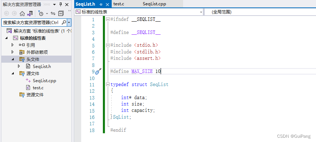Open quick actions screwdriver icon on line 9
This screenshot has width=316, height=142.
[98, 71]
